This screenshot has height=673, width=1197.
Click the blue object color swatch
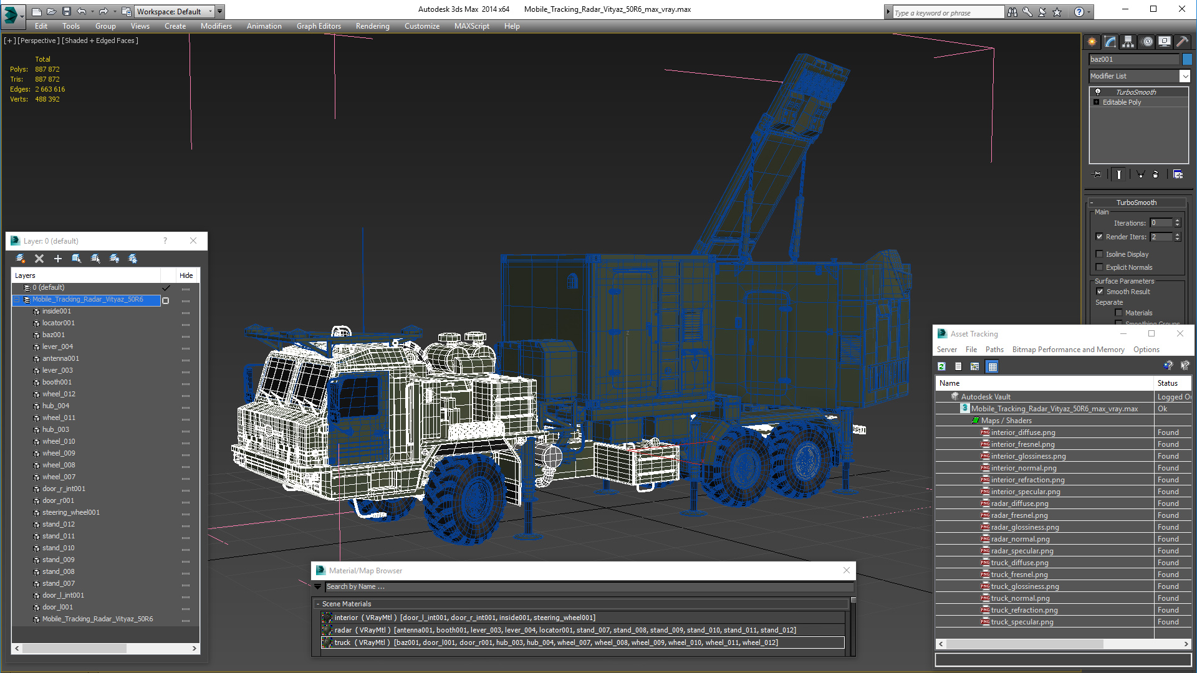pyautogui.click(x=1187, y=59)
